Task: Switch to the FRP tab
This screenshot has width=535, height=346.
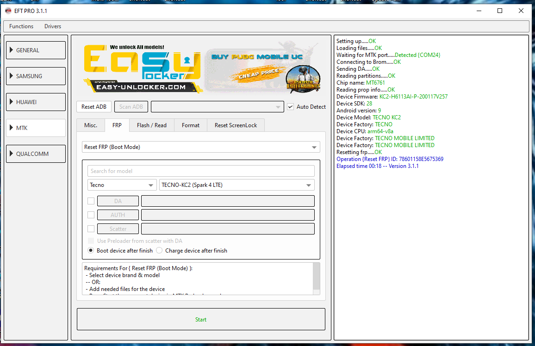Action: pyautogui.click(x=117, y=125)
